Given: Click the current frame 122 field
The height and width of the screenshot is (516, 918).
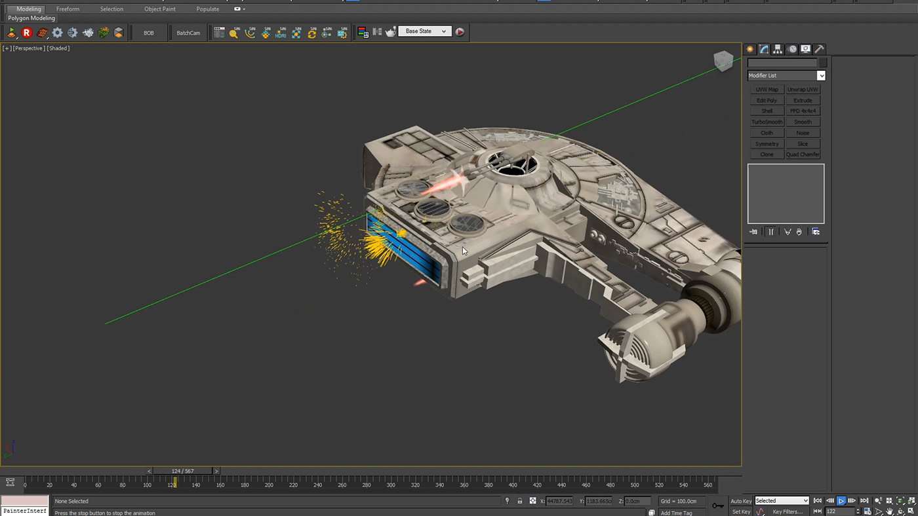Looking at the screenshot, I should point(841,511).
